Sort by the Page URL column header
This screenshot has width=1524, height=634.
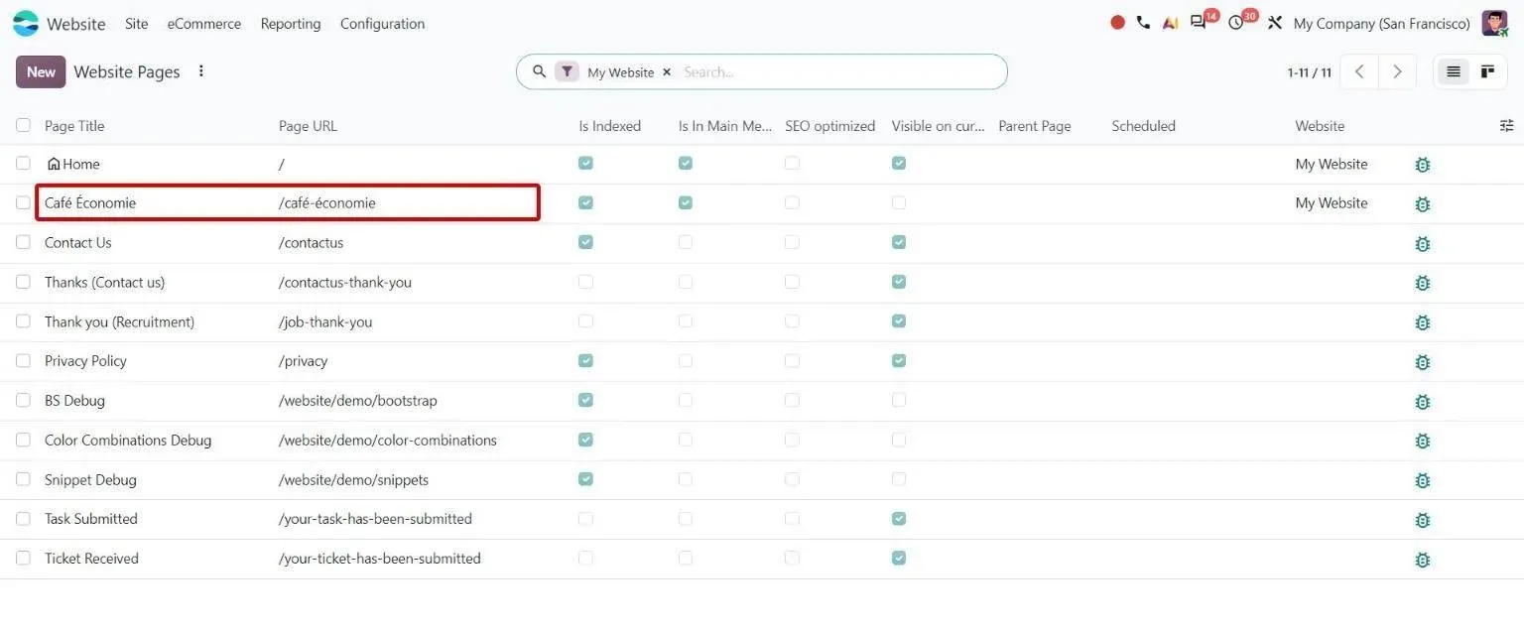[x=308, y=126]
